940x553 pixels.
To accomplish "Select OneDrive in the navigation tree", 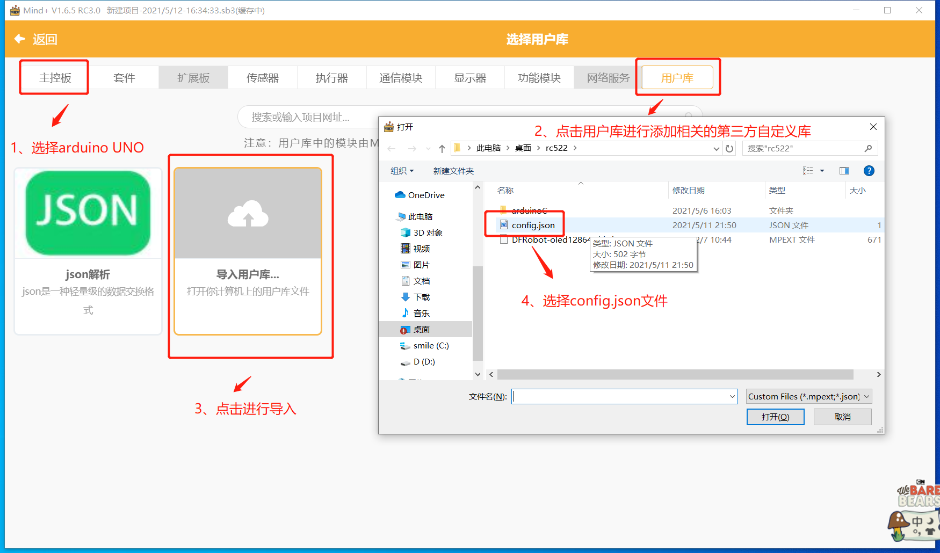I will point(420,195).
